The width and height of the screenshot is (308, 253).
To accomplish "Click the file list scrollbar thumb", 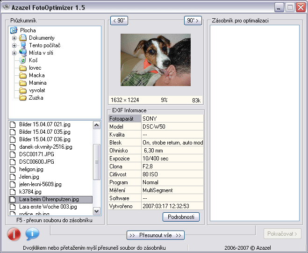I will [96, 162].
